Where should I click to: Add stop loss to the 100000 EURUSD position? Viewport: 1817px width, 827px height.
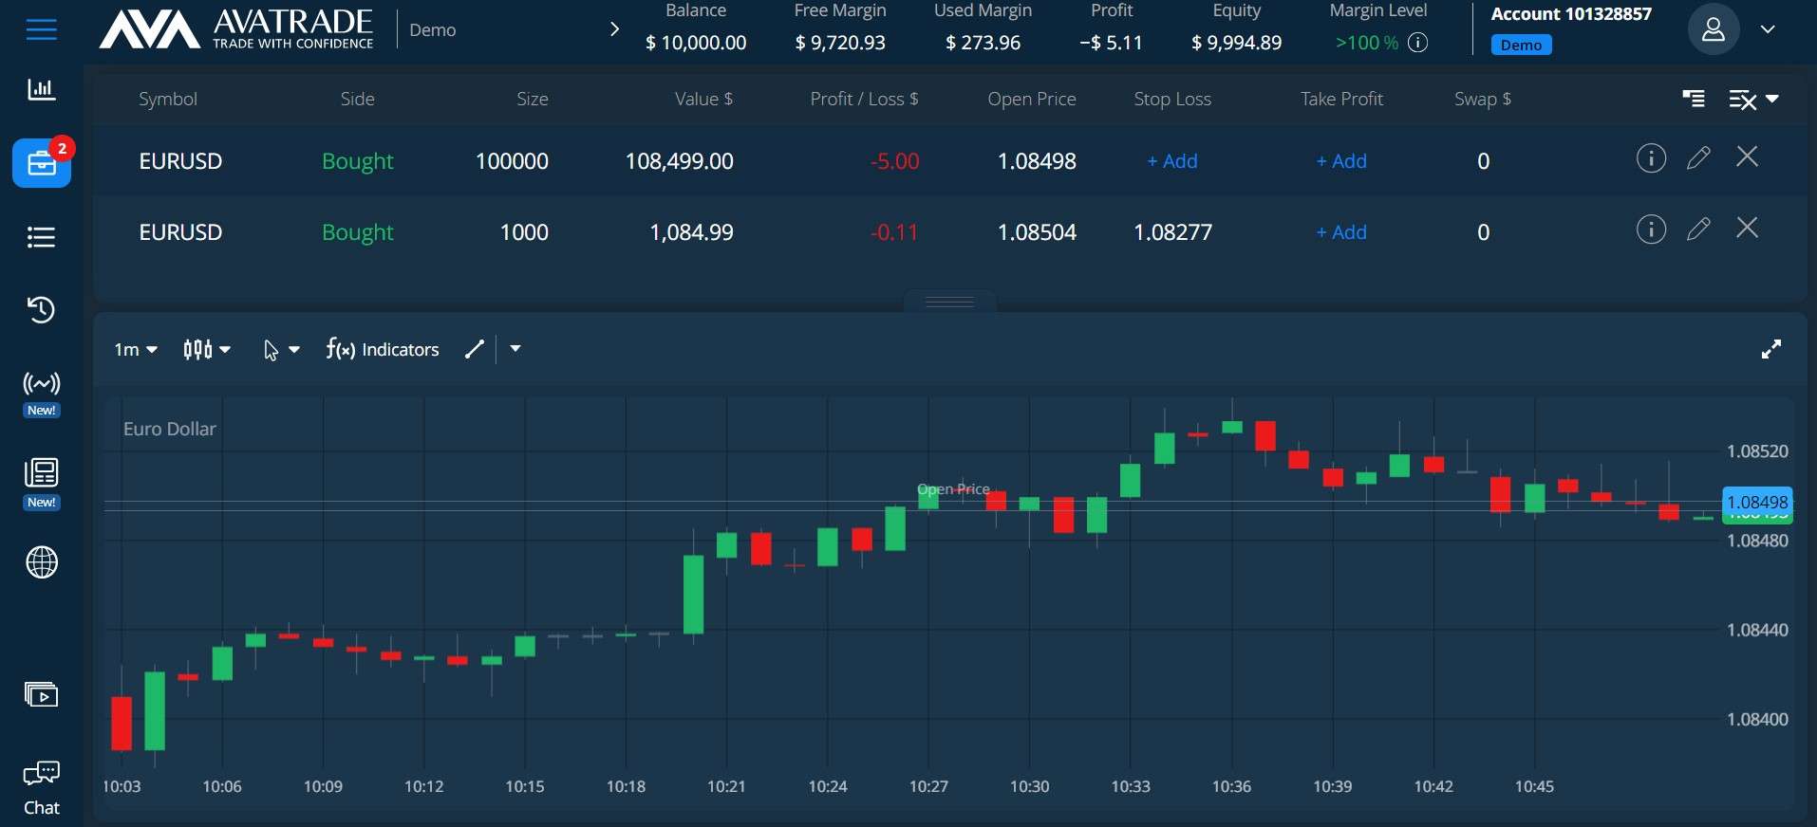coord(1172,161)
